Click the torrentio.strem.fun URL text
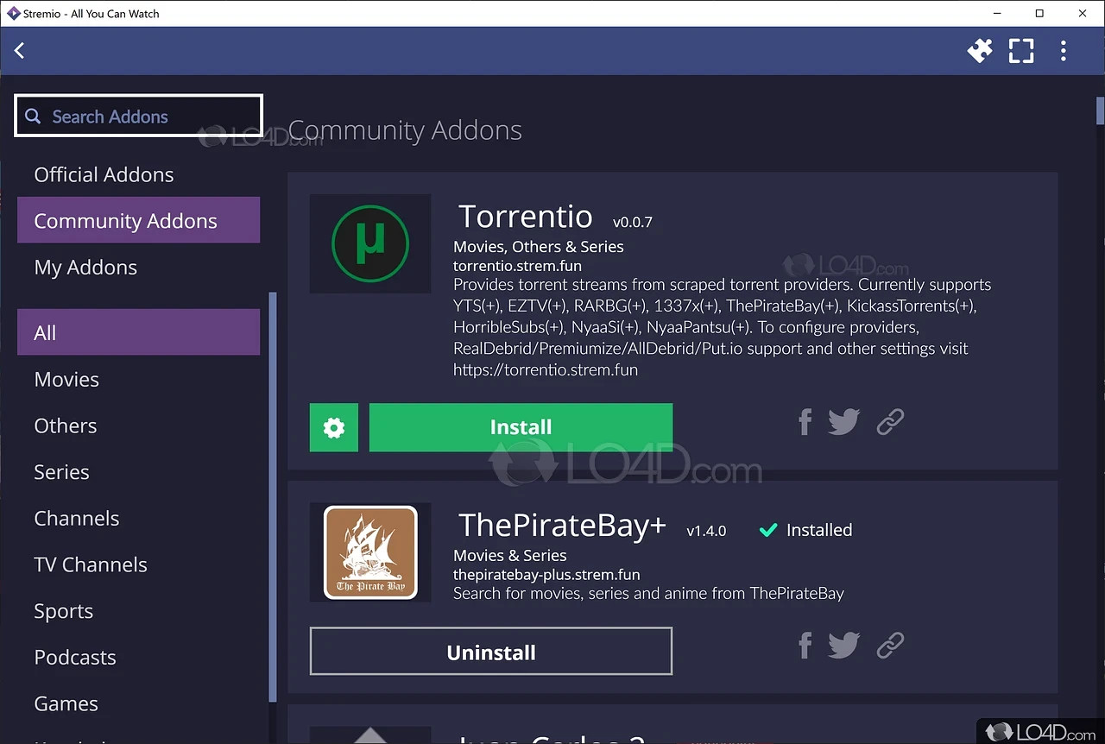1105x744 pixels. (517, 266)
